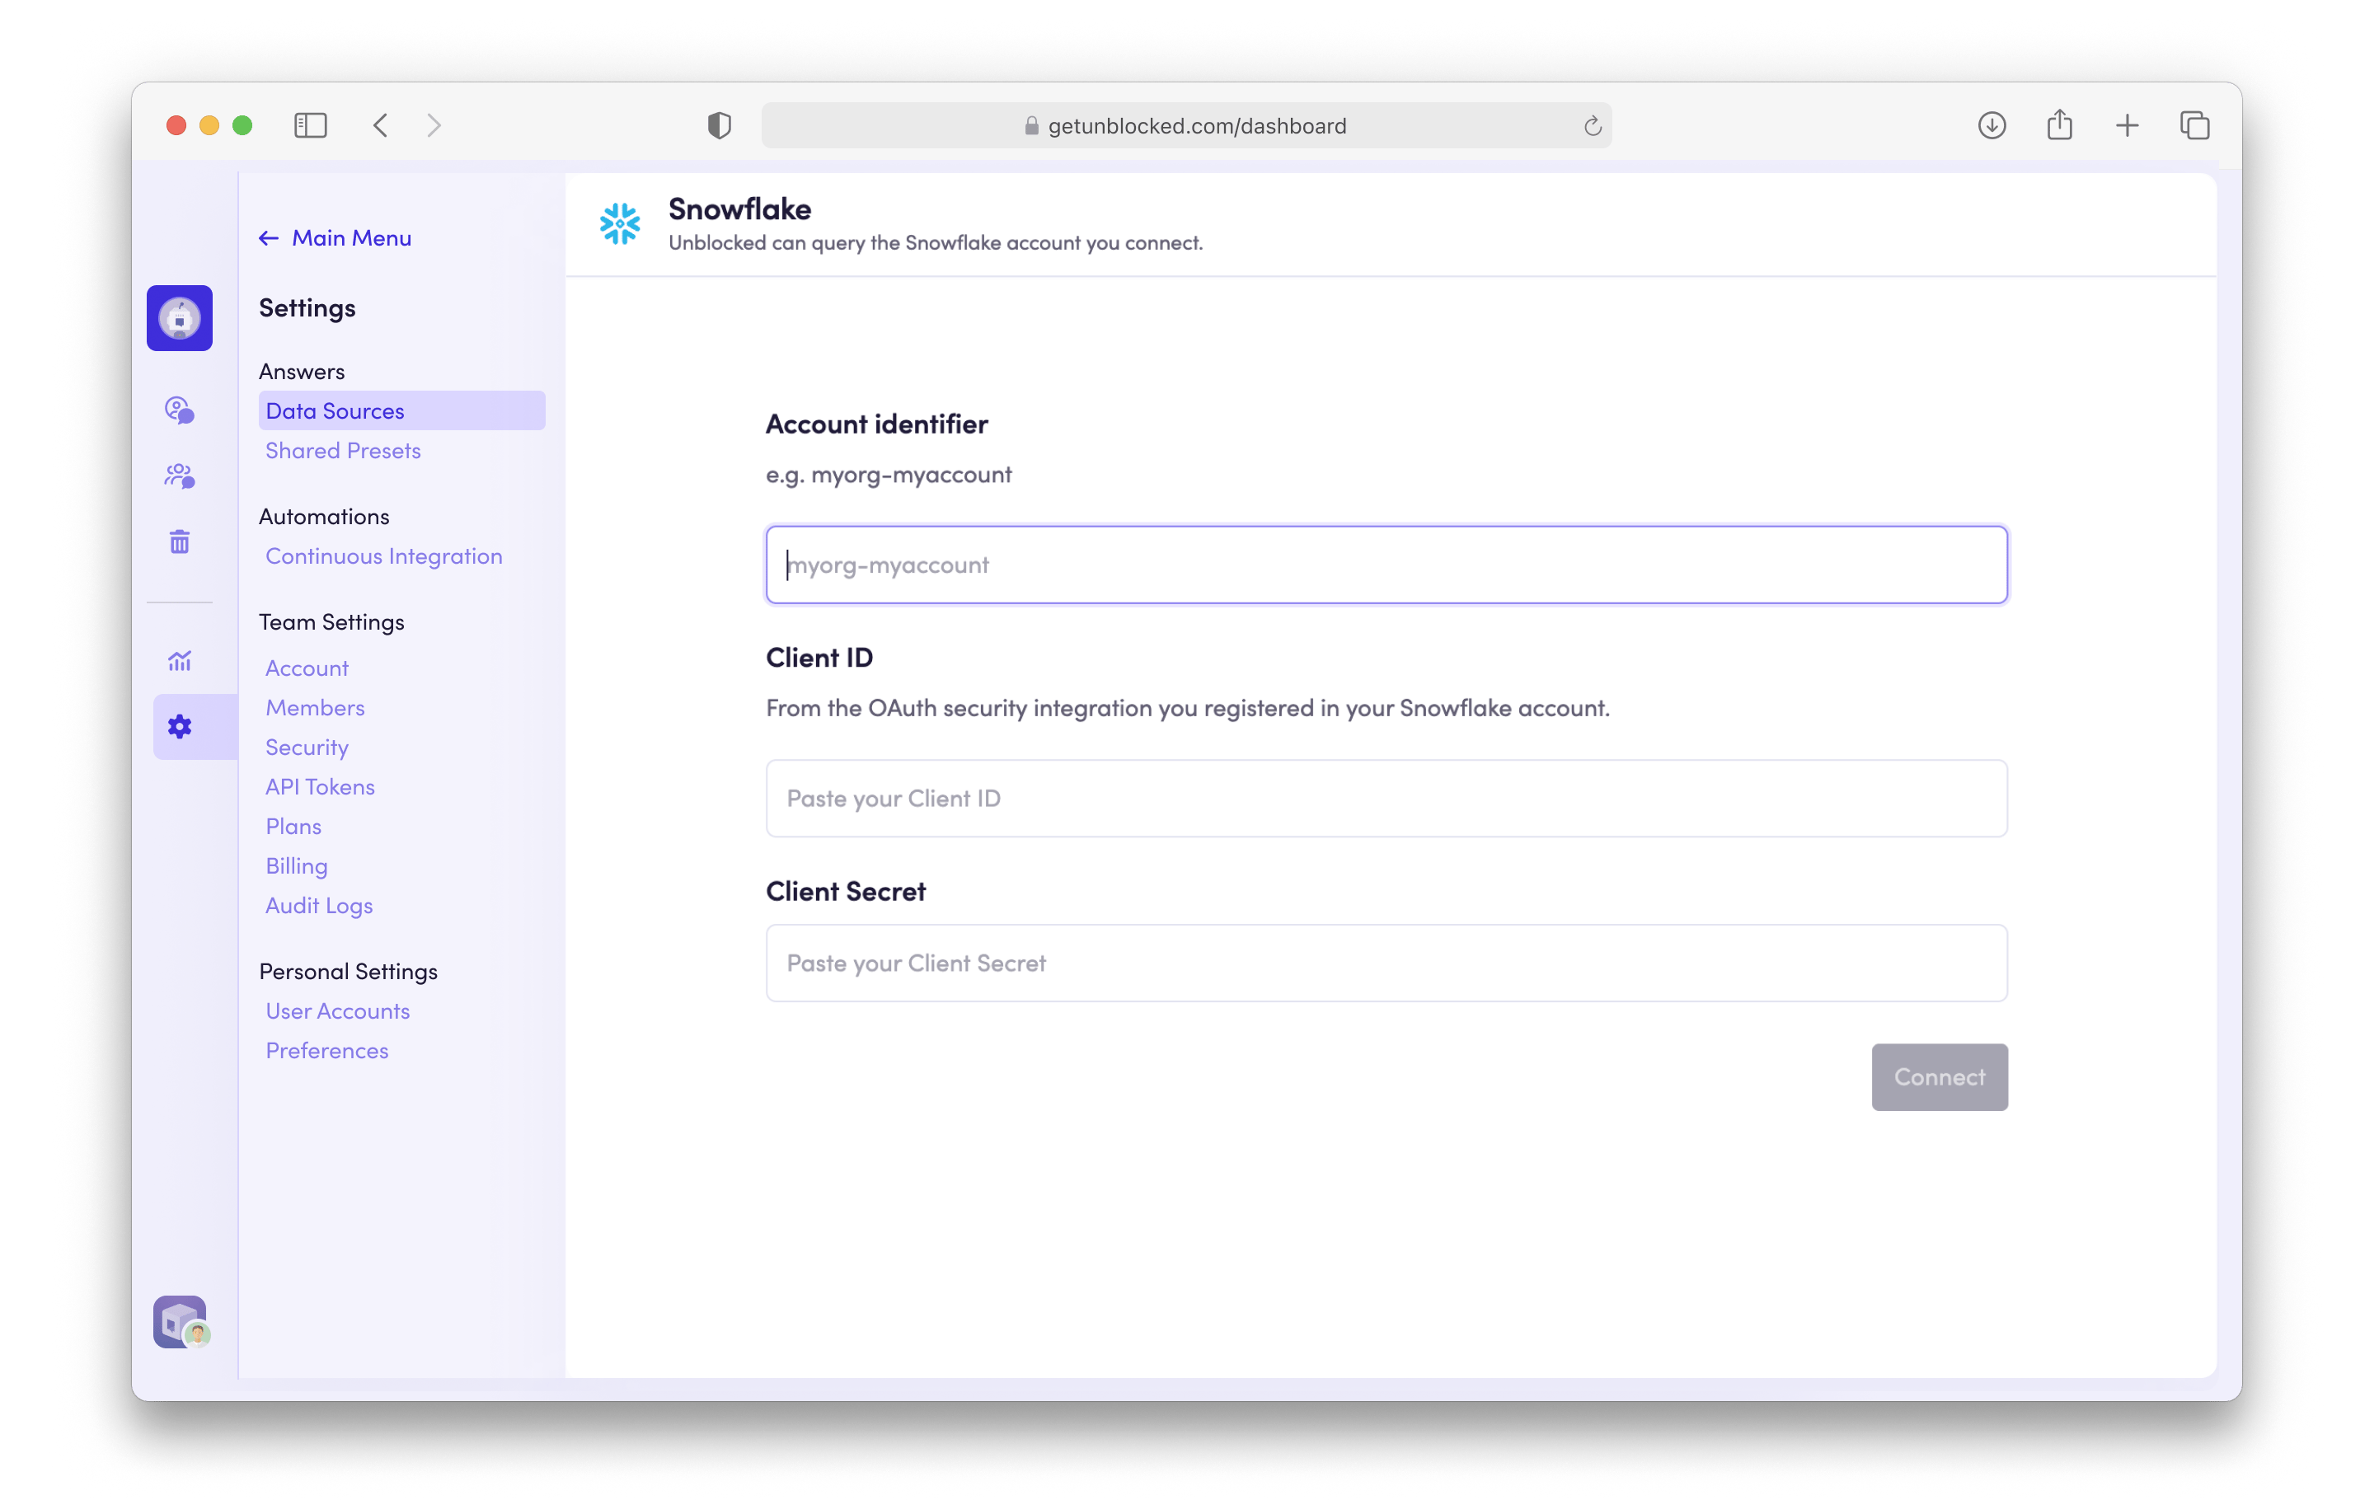
Task: Click the 'Answers' section heading
Action: pos(302,372)
